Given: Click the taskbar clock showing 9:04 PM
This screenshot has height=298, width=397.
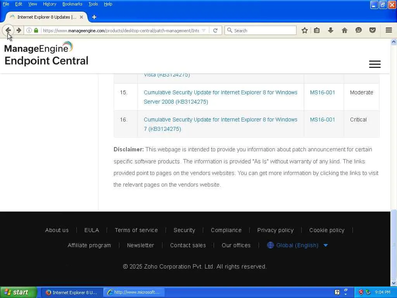Looking at the screenshot, I should 382,292.
